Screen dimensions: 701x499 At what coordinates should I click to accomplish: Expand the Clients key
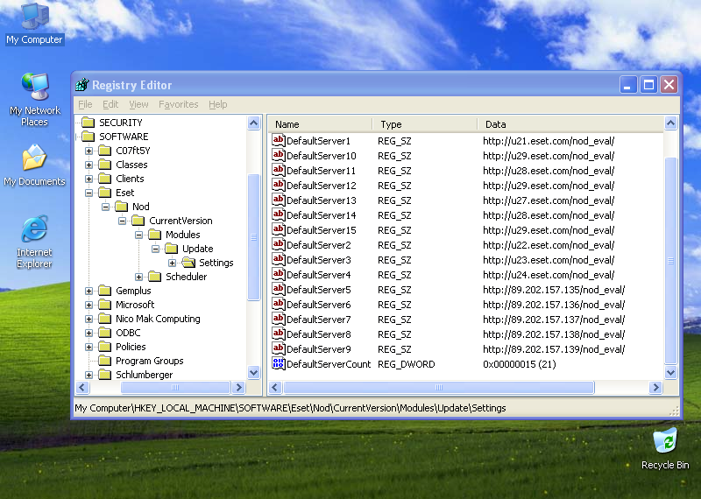click(x=89, y=179)
